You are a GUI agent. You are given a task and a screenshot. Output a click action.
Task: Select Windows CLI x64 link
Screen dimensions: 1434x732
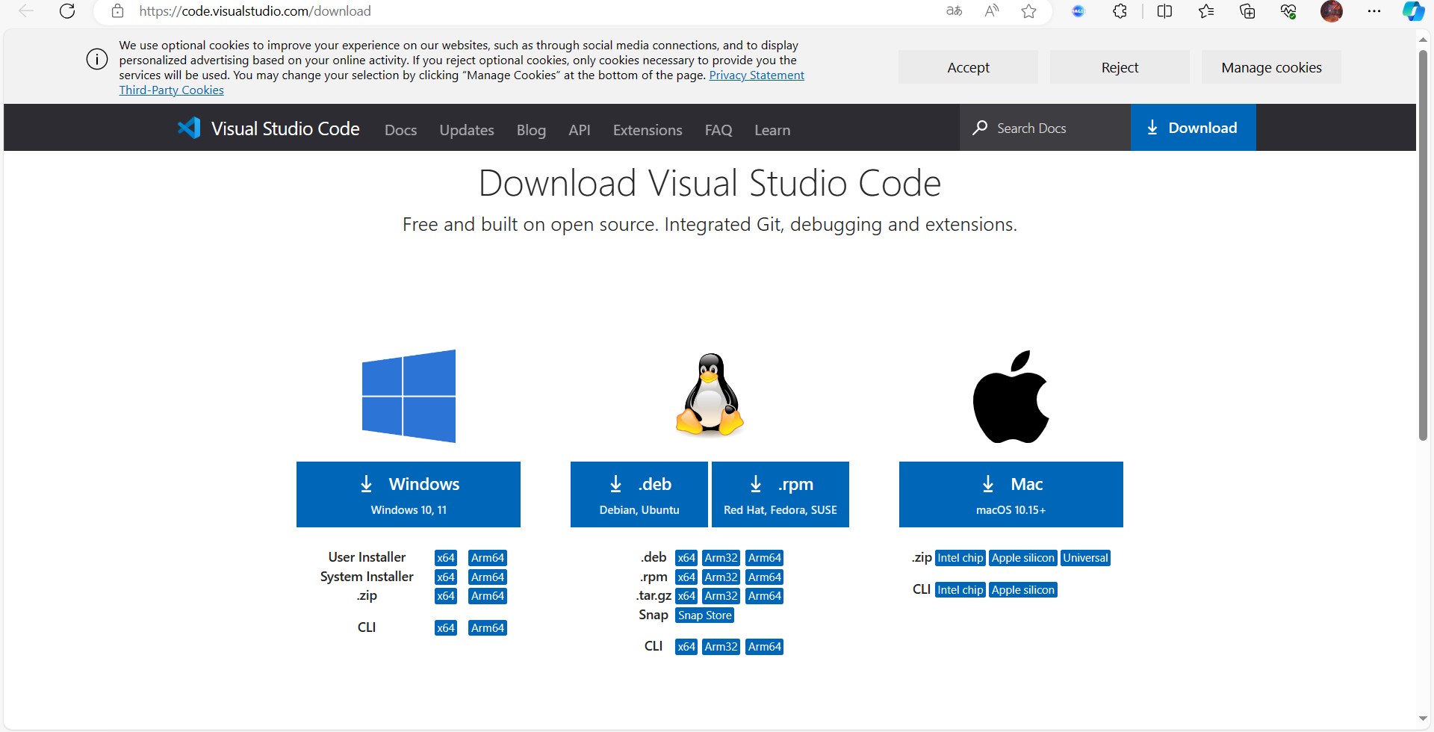(446, 628)
